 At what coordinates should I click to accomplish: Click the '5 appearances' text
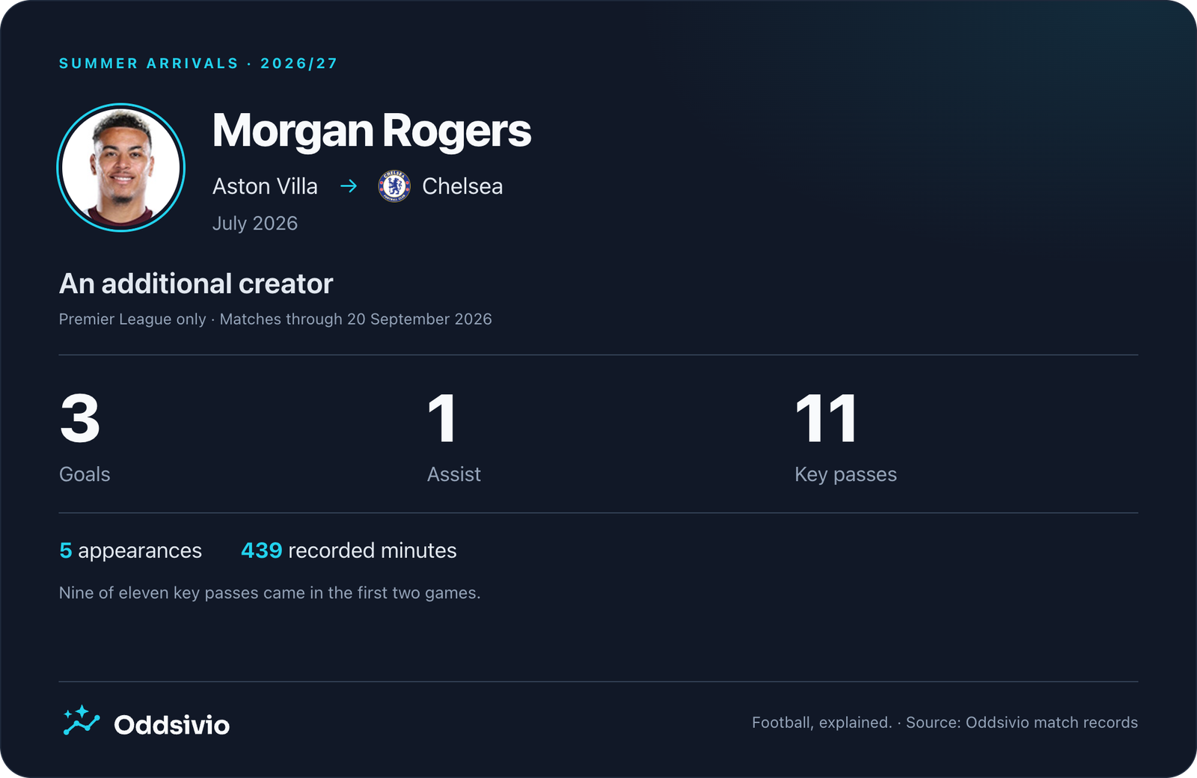point(131,551)
